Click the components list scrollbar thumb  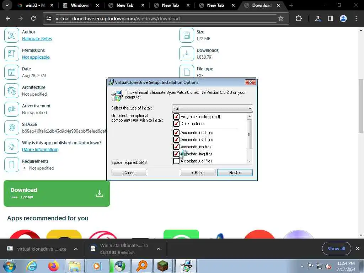click(249, 134)
